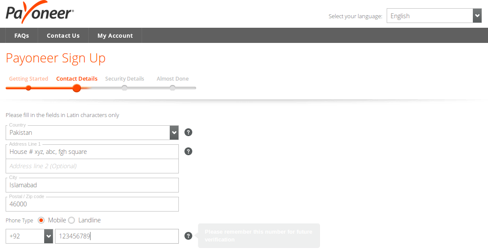488x251 pixels.
Task: Click the Security Details step label
Action: tap(124, 79)
